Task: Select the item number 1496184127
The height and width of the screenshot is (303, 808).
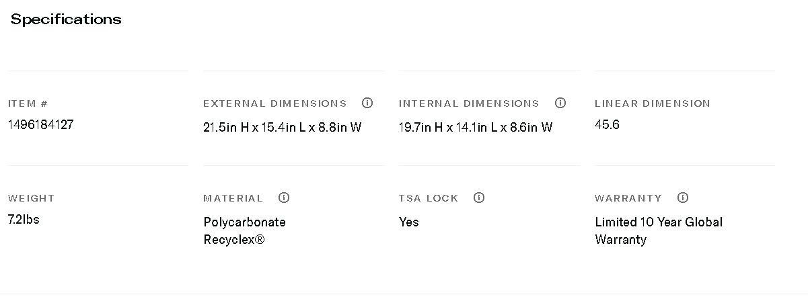Action: [x=41, y=124]
